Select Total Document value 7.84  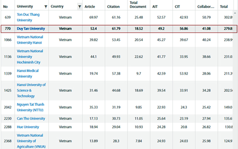138,141
